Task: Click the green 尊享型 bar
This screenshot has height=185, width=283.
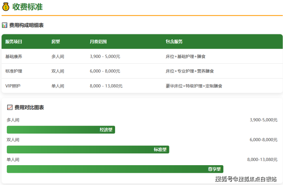Action: point(115,169)
